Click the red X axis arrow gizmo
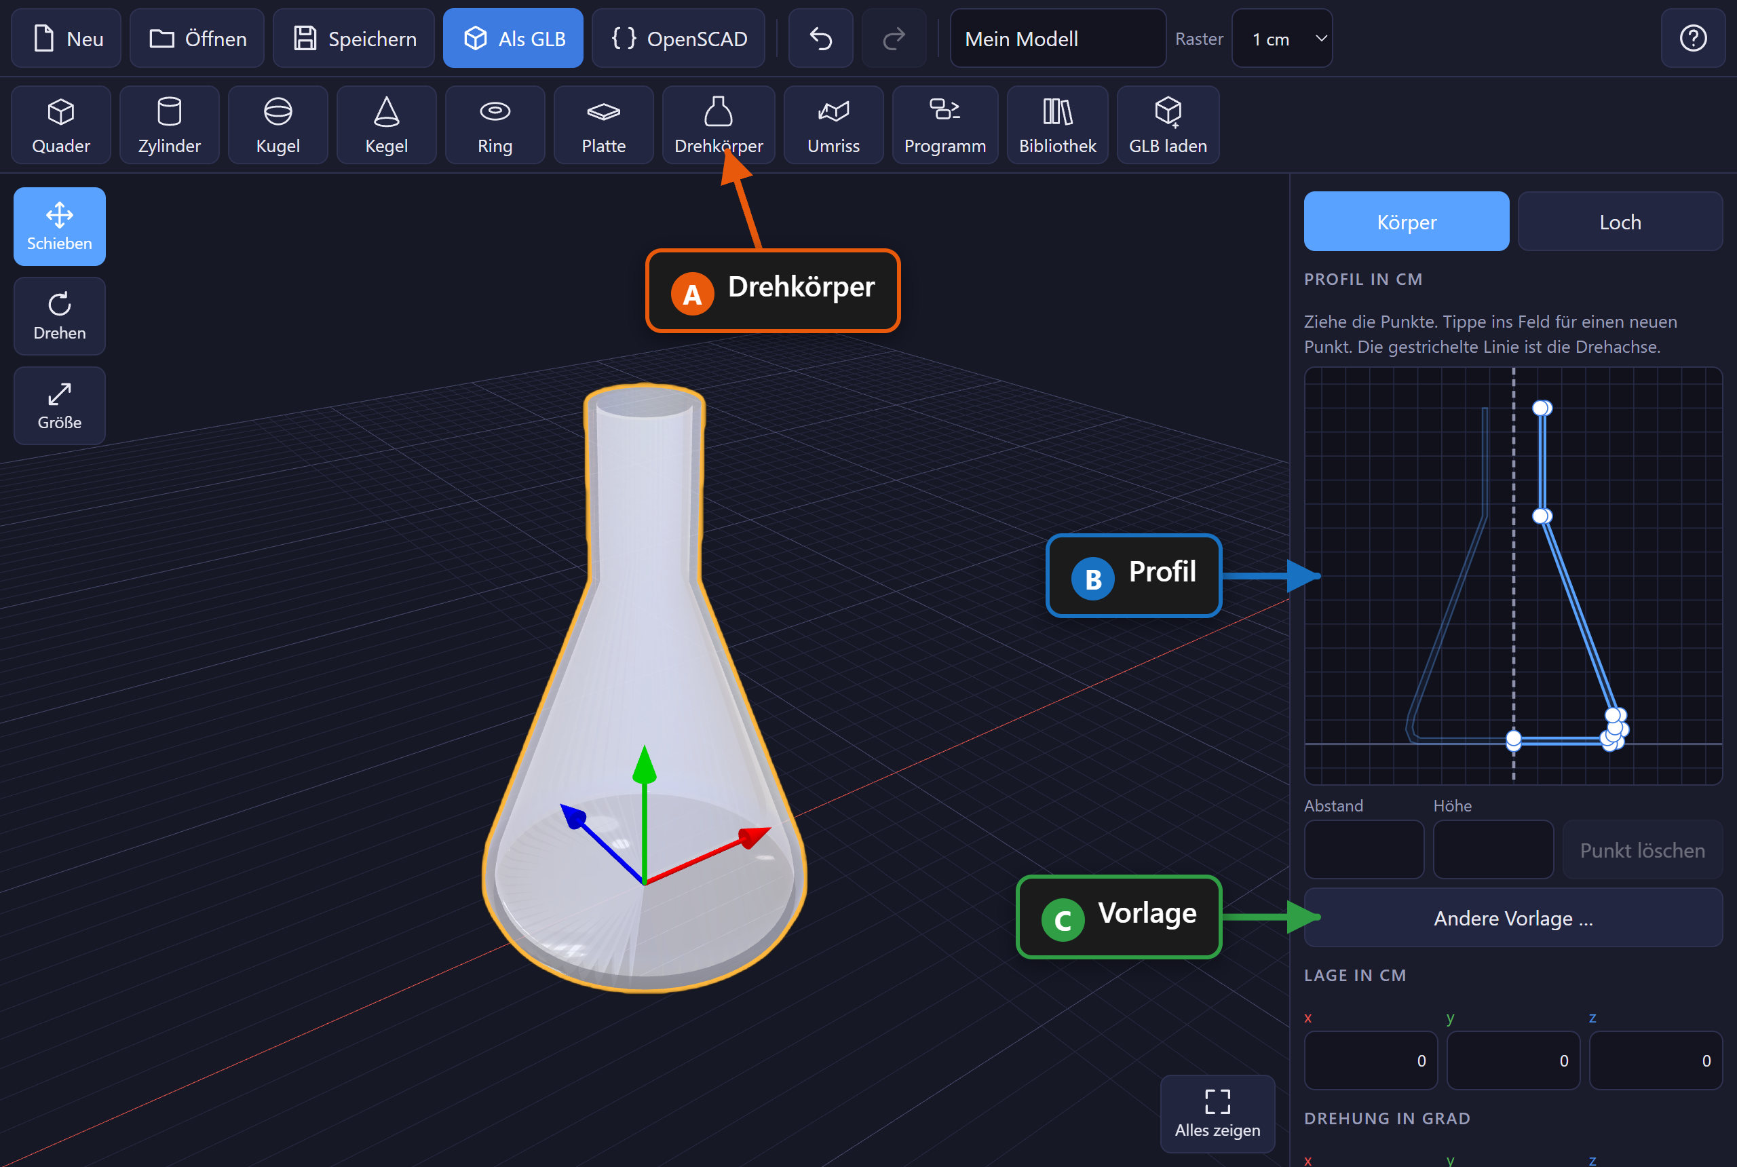 (753, 837)
